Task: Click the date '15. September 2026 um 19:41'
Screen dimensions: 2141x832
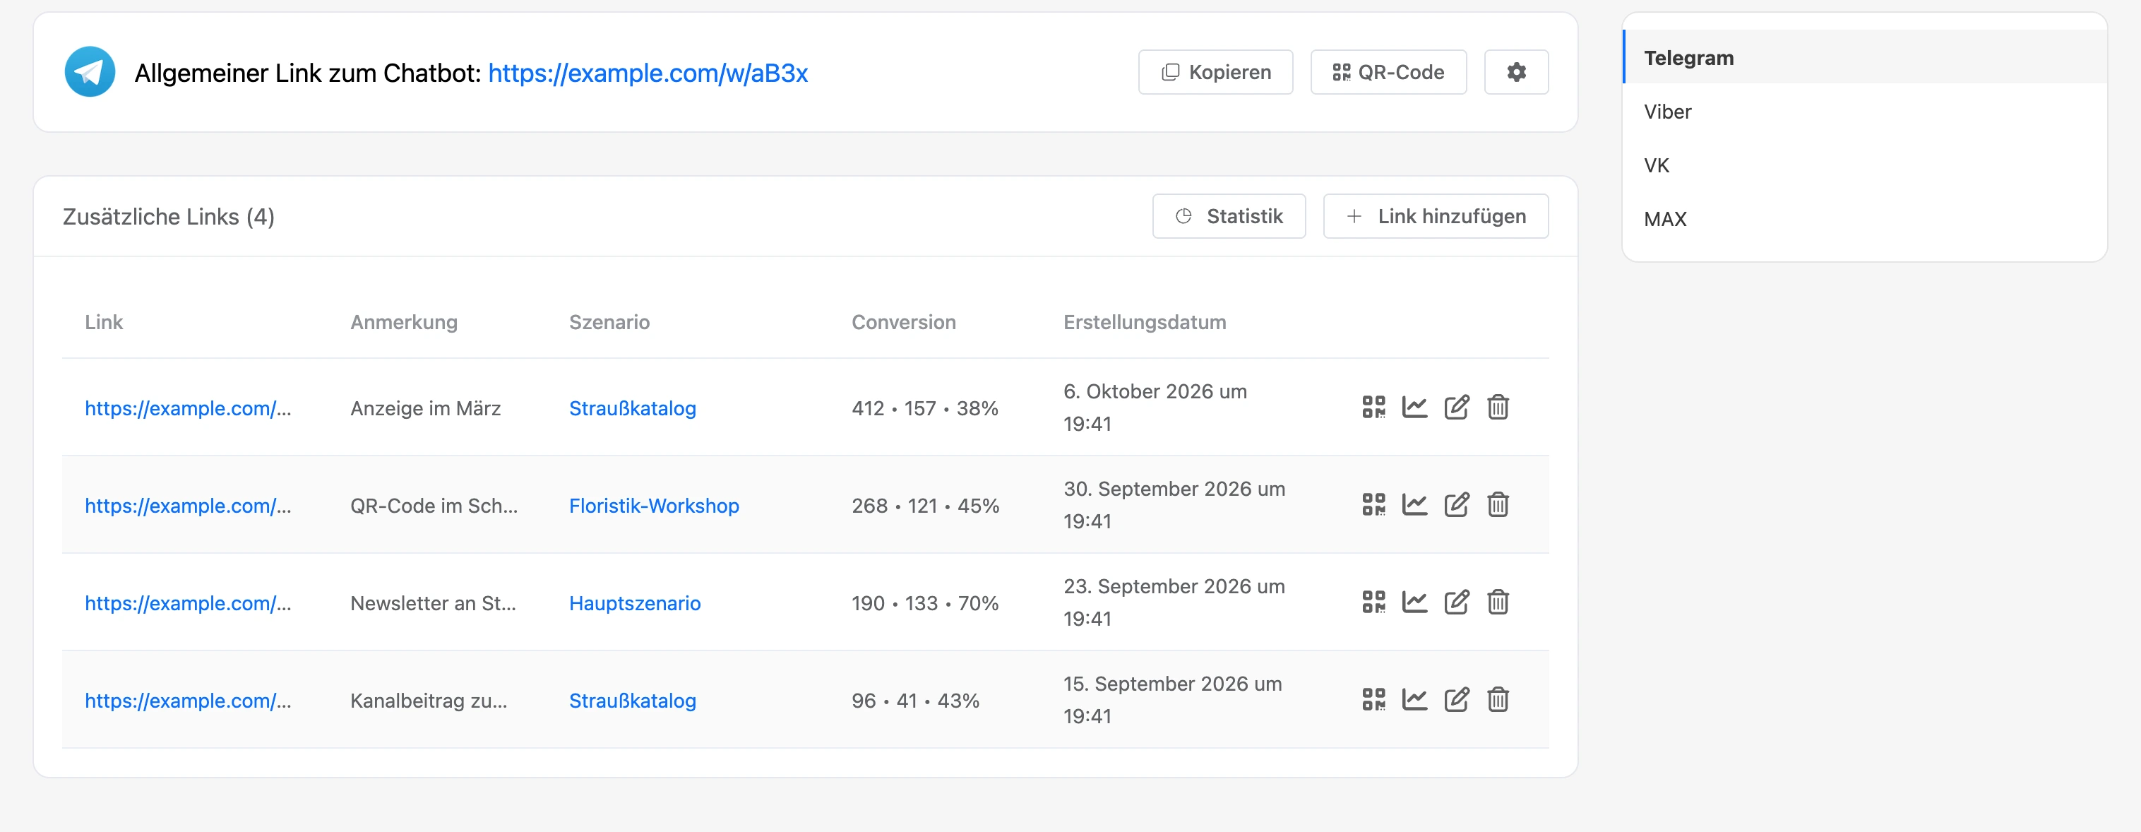Action: pos(1173,699)
